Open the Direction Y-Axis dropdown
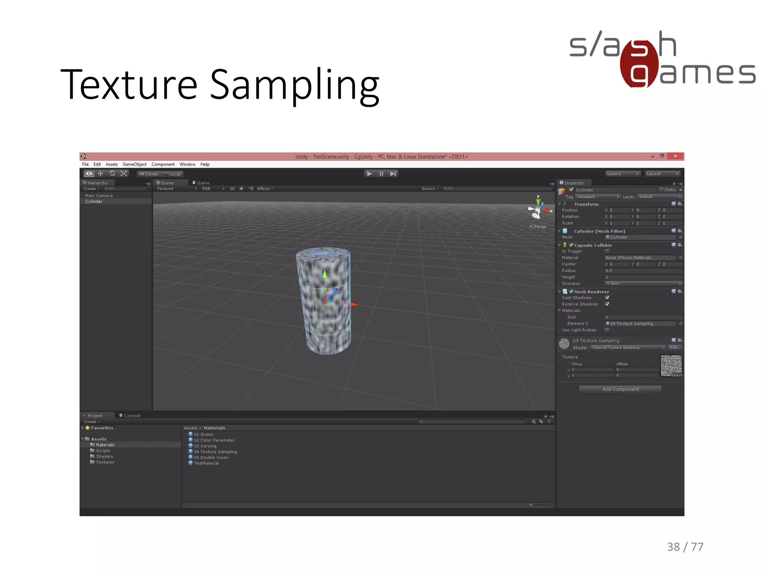The width and height of the screenshot is (764, 573). tap(643, 284)
